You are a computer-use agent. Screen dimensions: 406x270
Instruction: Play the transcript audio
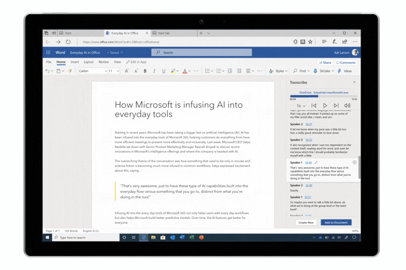pyautogui.click(x=325, y=106)
